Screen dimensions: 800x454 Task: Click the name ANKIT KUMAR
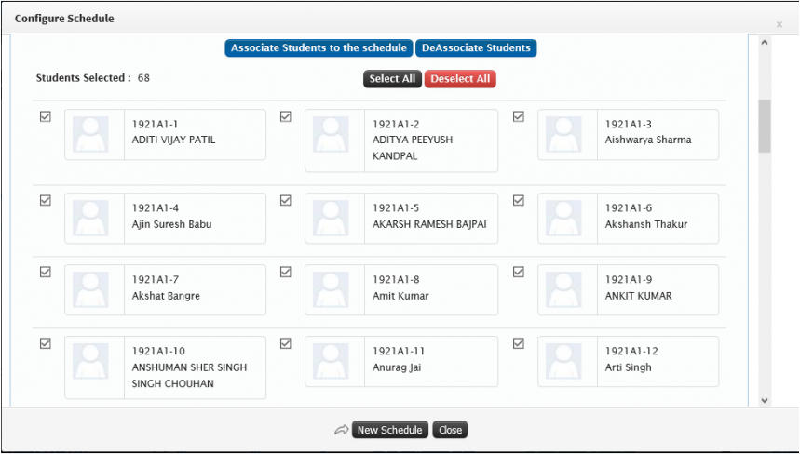click(x=639, y=296)
